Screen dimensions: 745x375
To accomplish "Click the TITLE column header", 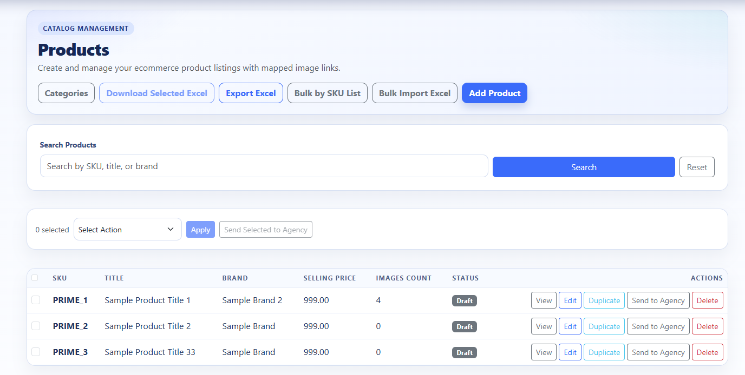I will click(x=114, y=278).
